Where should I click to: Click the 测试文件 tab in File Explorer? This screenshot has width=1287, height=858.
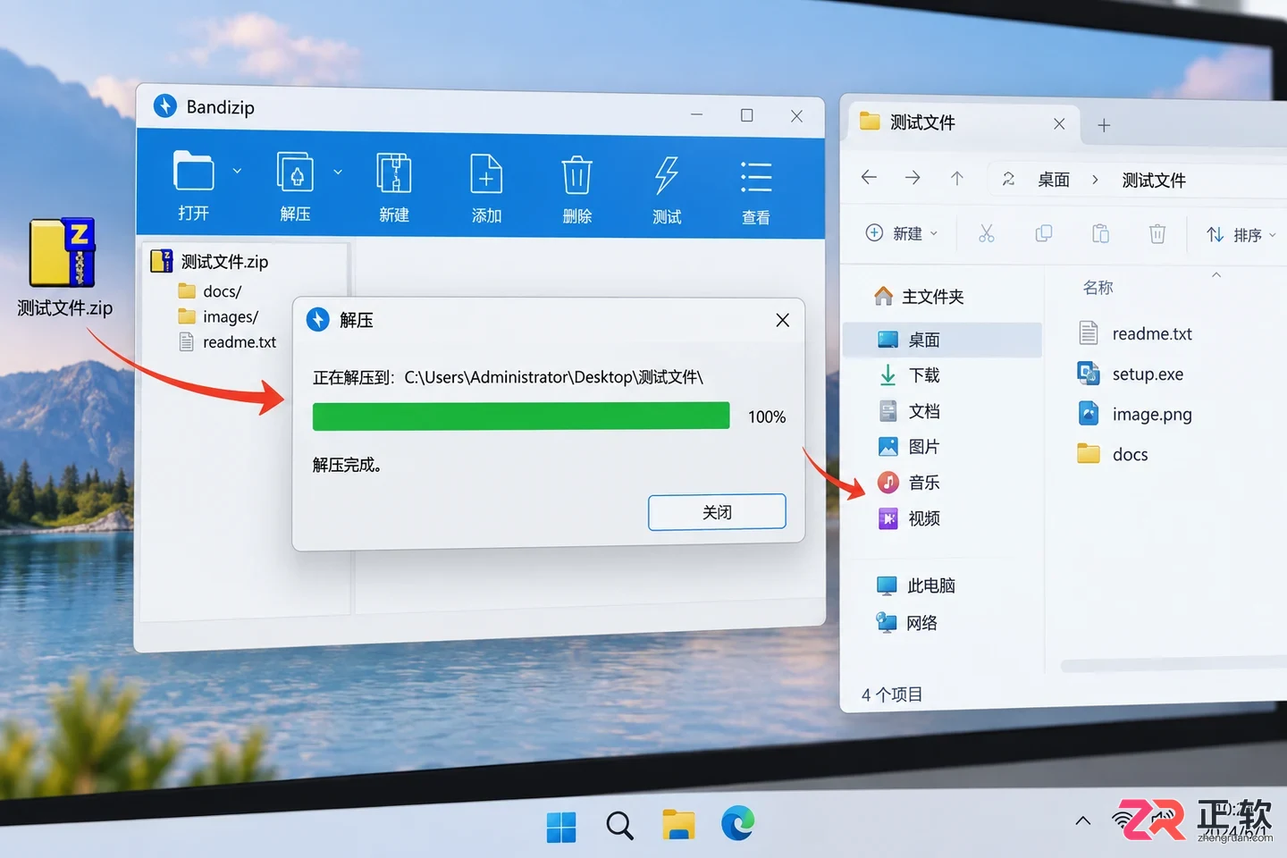point(962,123)
